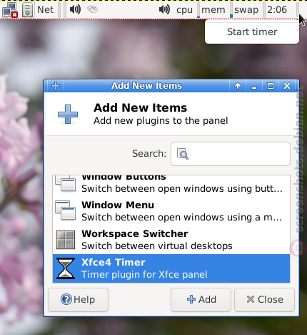
Task: Open the media player device icon in panel
Action: tap(27, 10)
